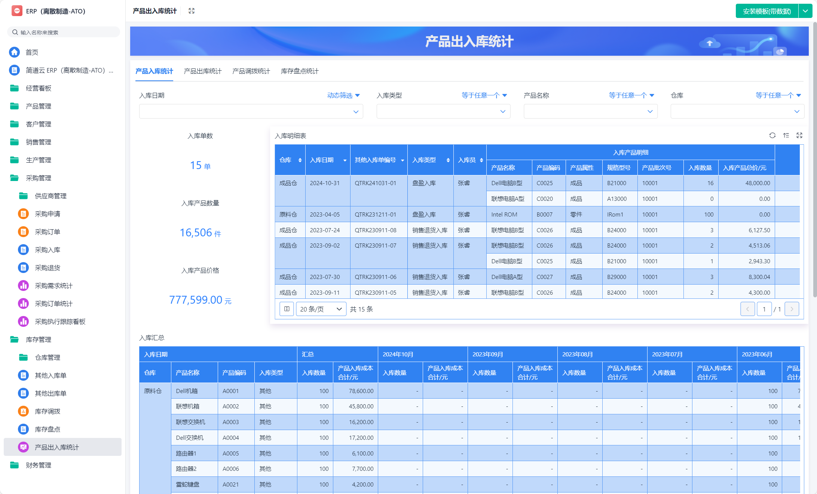Click the fullscreen icon beside the page title

pyautogui.click(x=192, y=11)
